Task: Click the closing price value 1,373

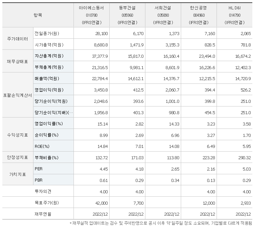Action: (x=174, y=34)
